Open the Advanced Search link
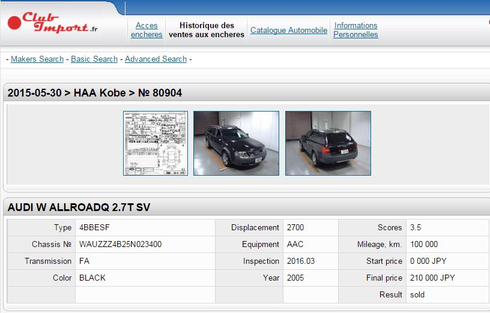Screen dimensions: 490x313 pos(156,59)
